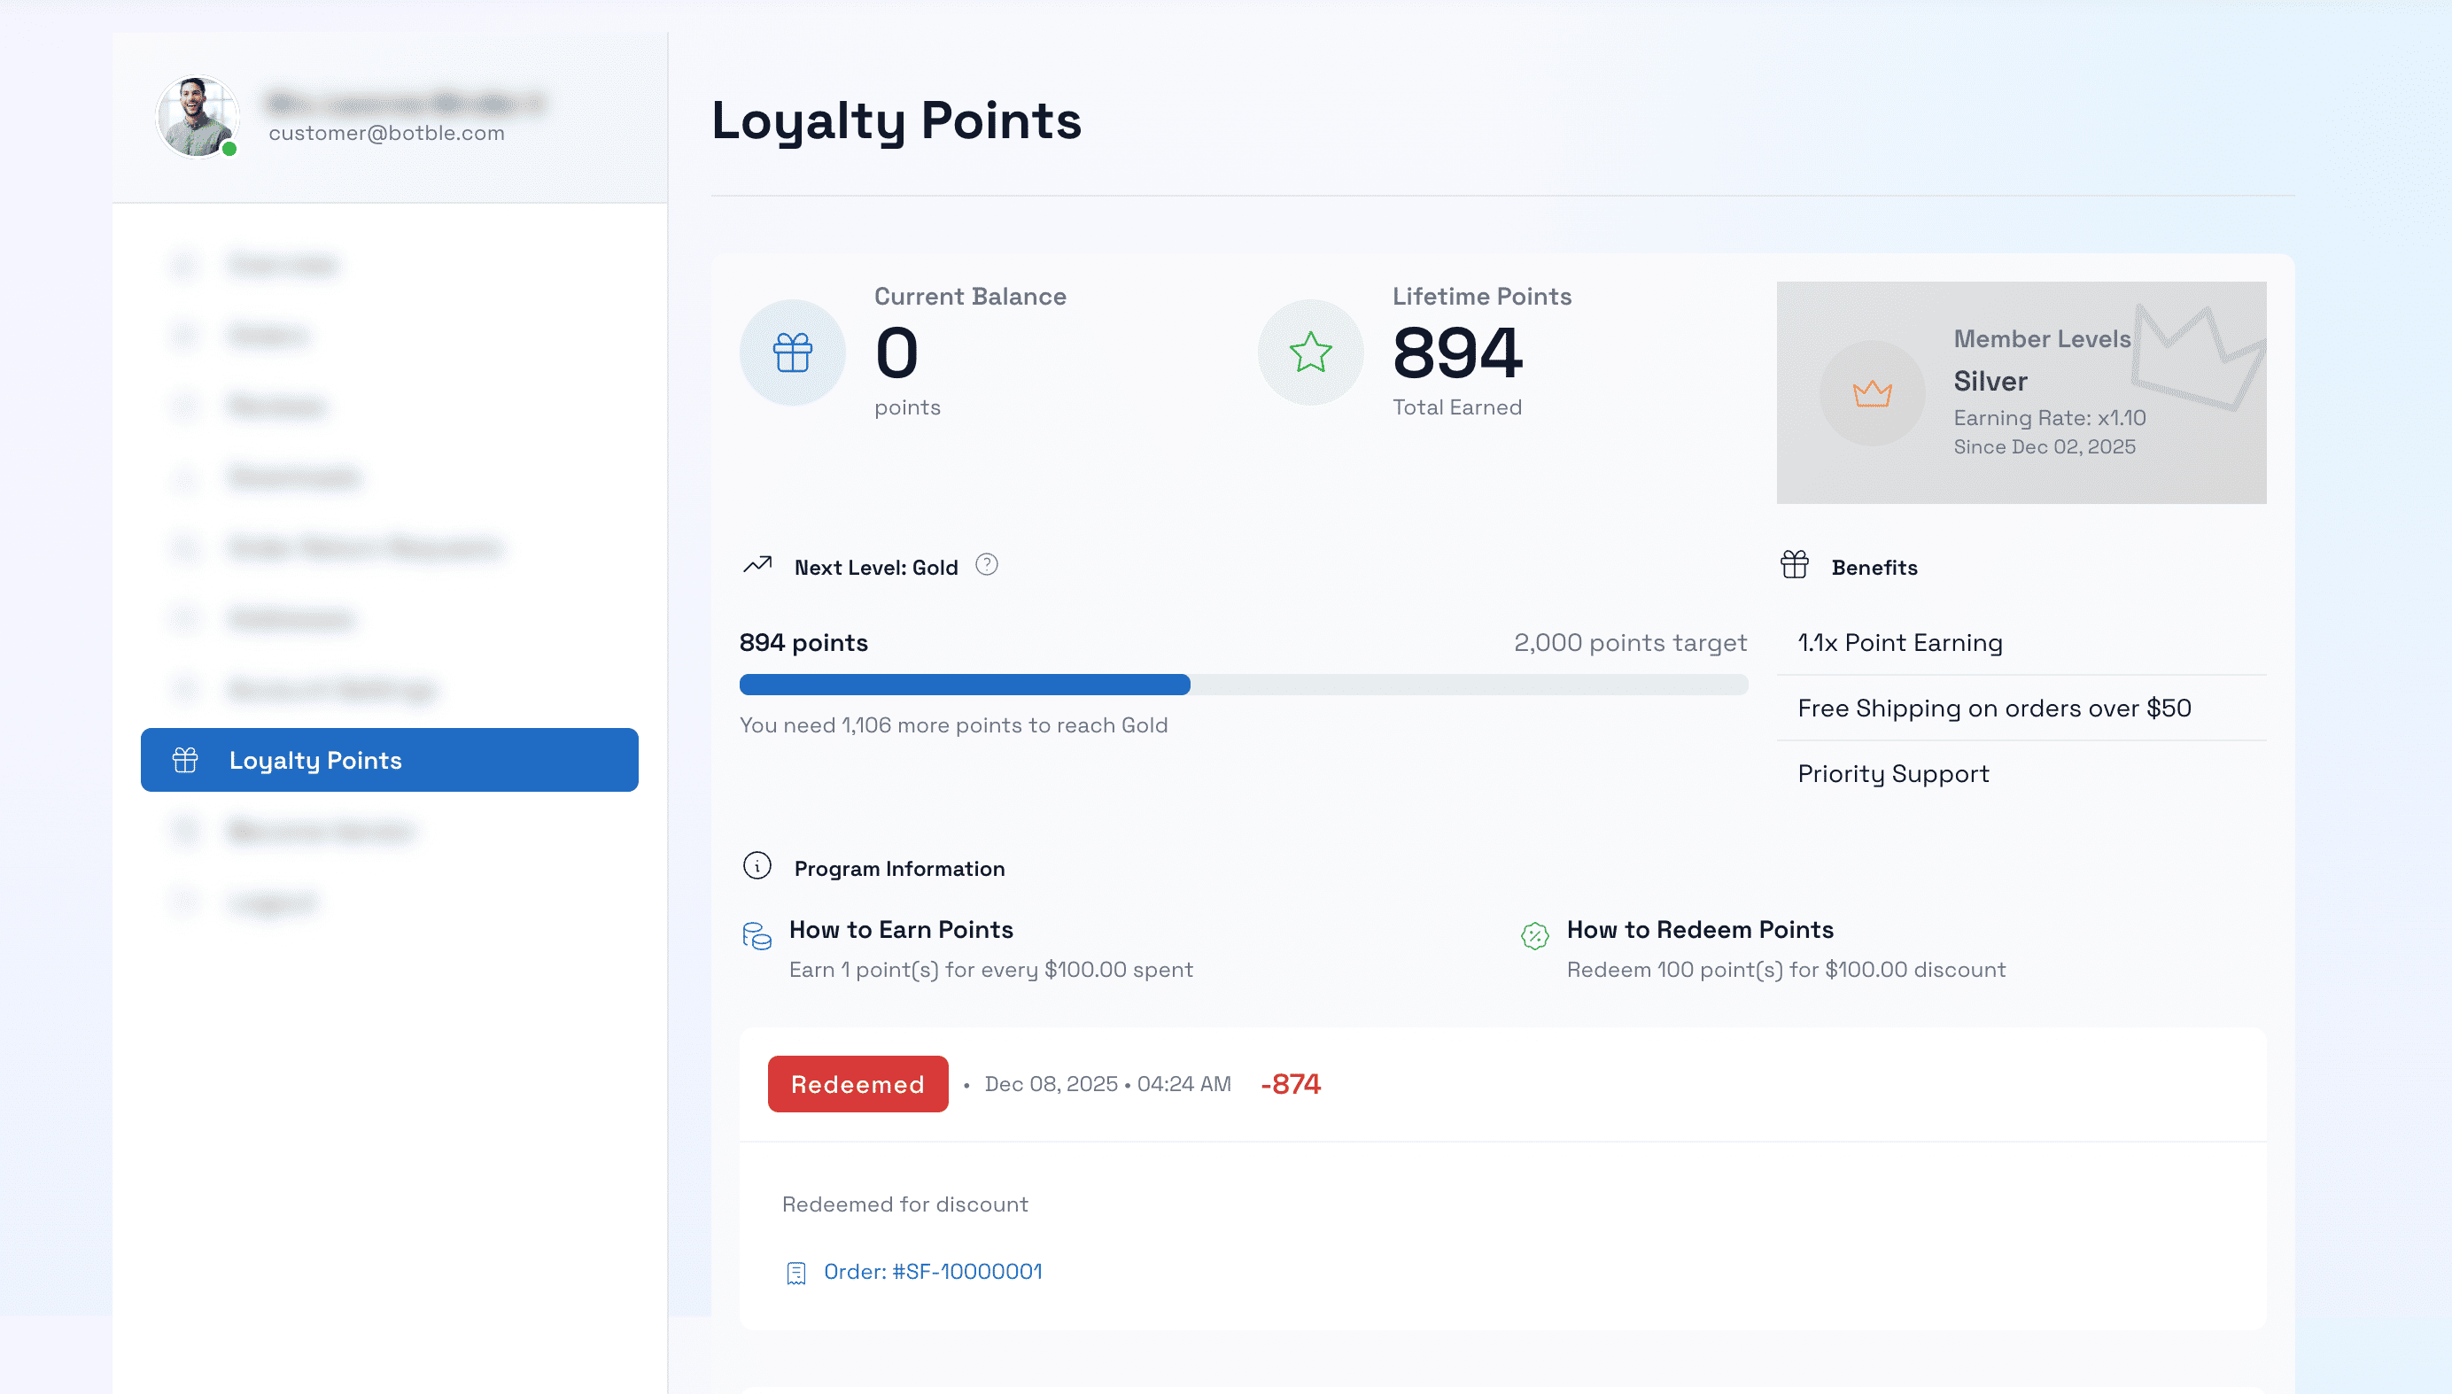Select the gift icon on the Loyalty Points sidebar item
The height and width of the screenshot is (1394, 2452).
[184, 759]
